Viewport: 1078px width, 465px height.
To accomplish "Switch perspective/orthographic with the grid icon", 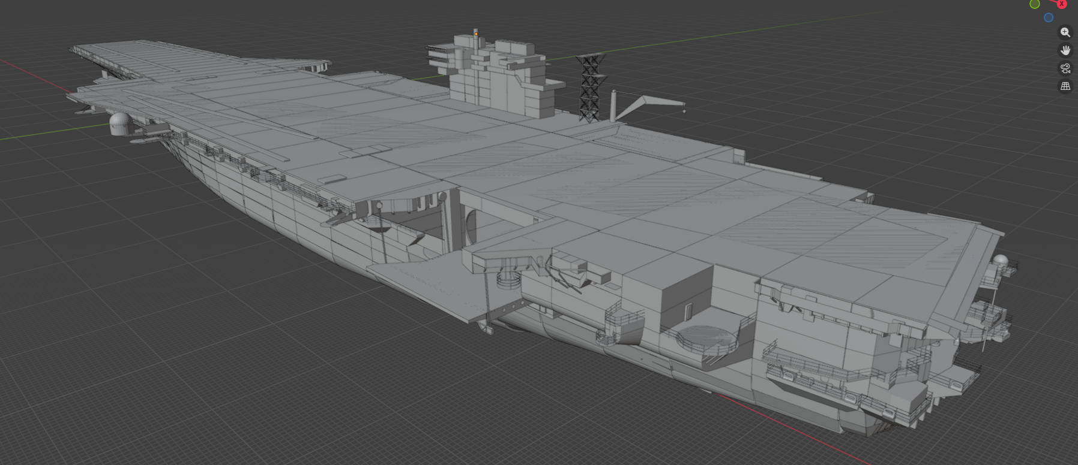I will [x=1065, y=86].
